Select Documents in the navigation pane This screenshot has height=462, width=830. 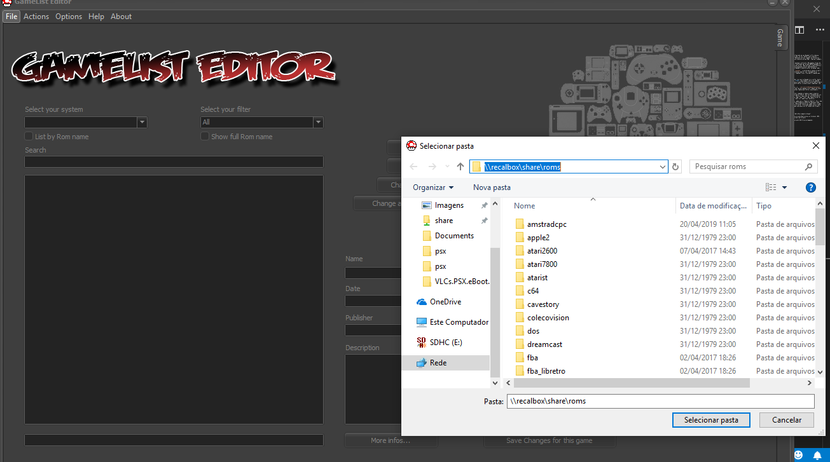[454, 236]
